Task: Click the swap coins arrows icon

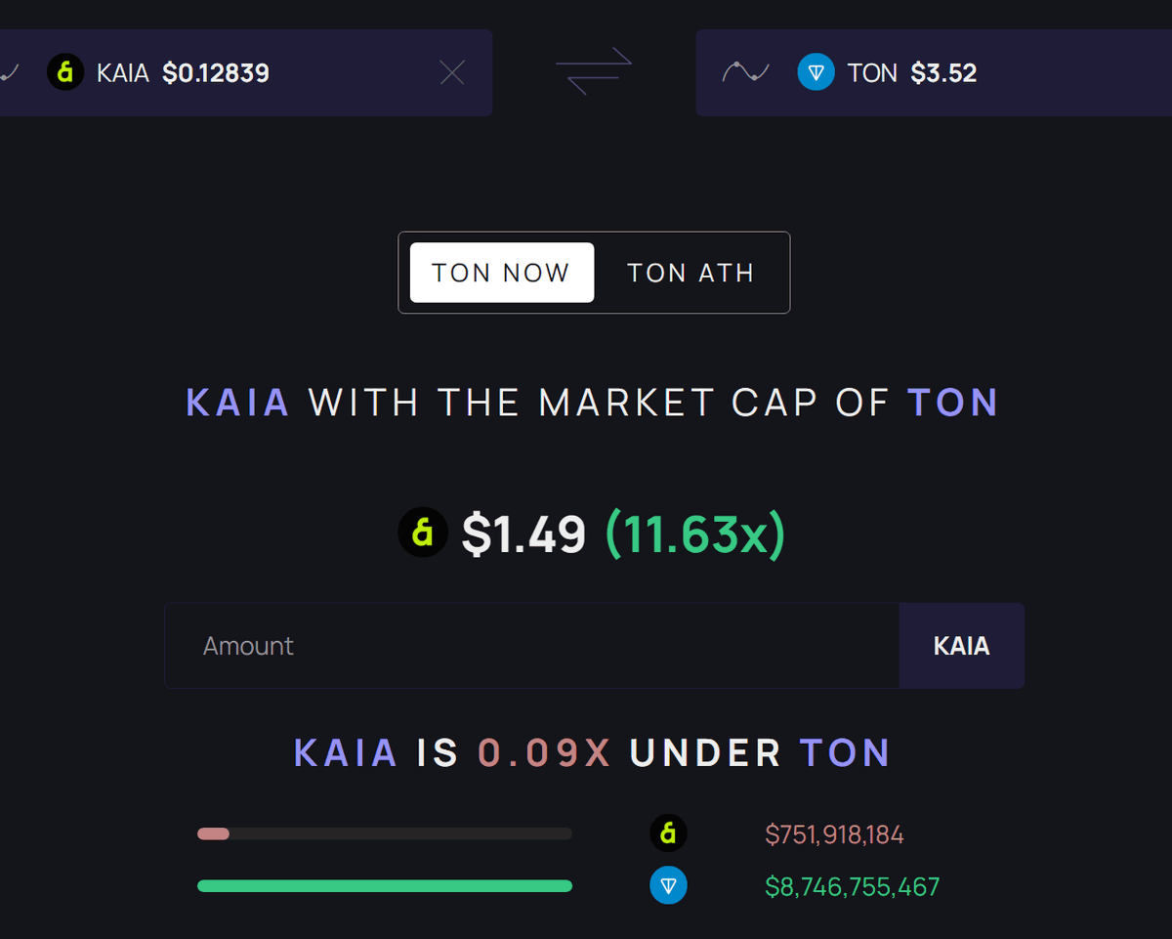Action: pyautogui.click(x=594, y=72)
